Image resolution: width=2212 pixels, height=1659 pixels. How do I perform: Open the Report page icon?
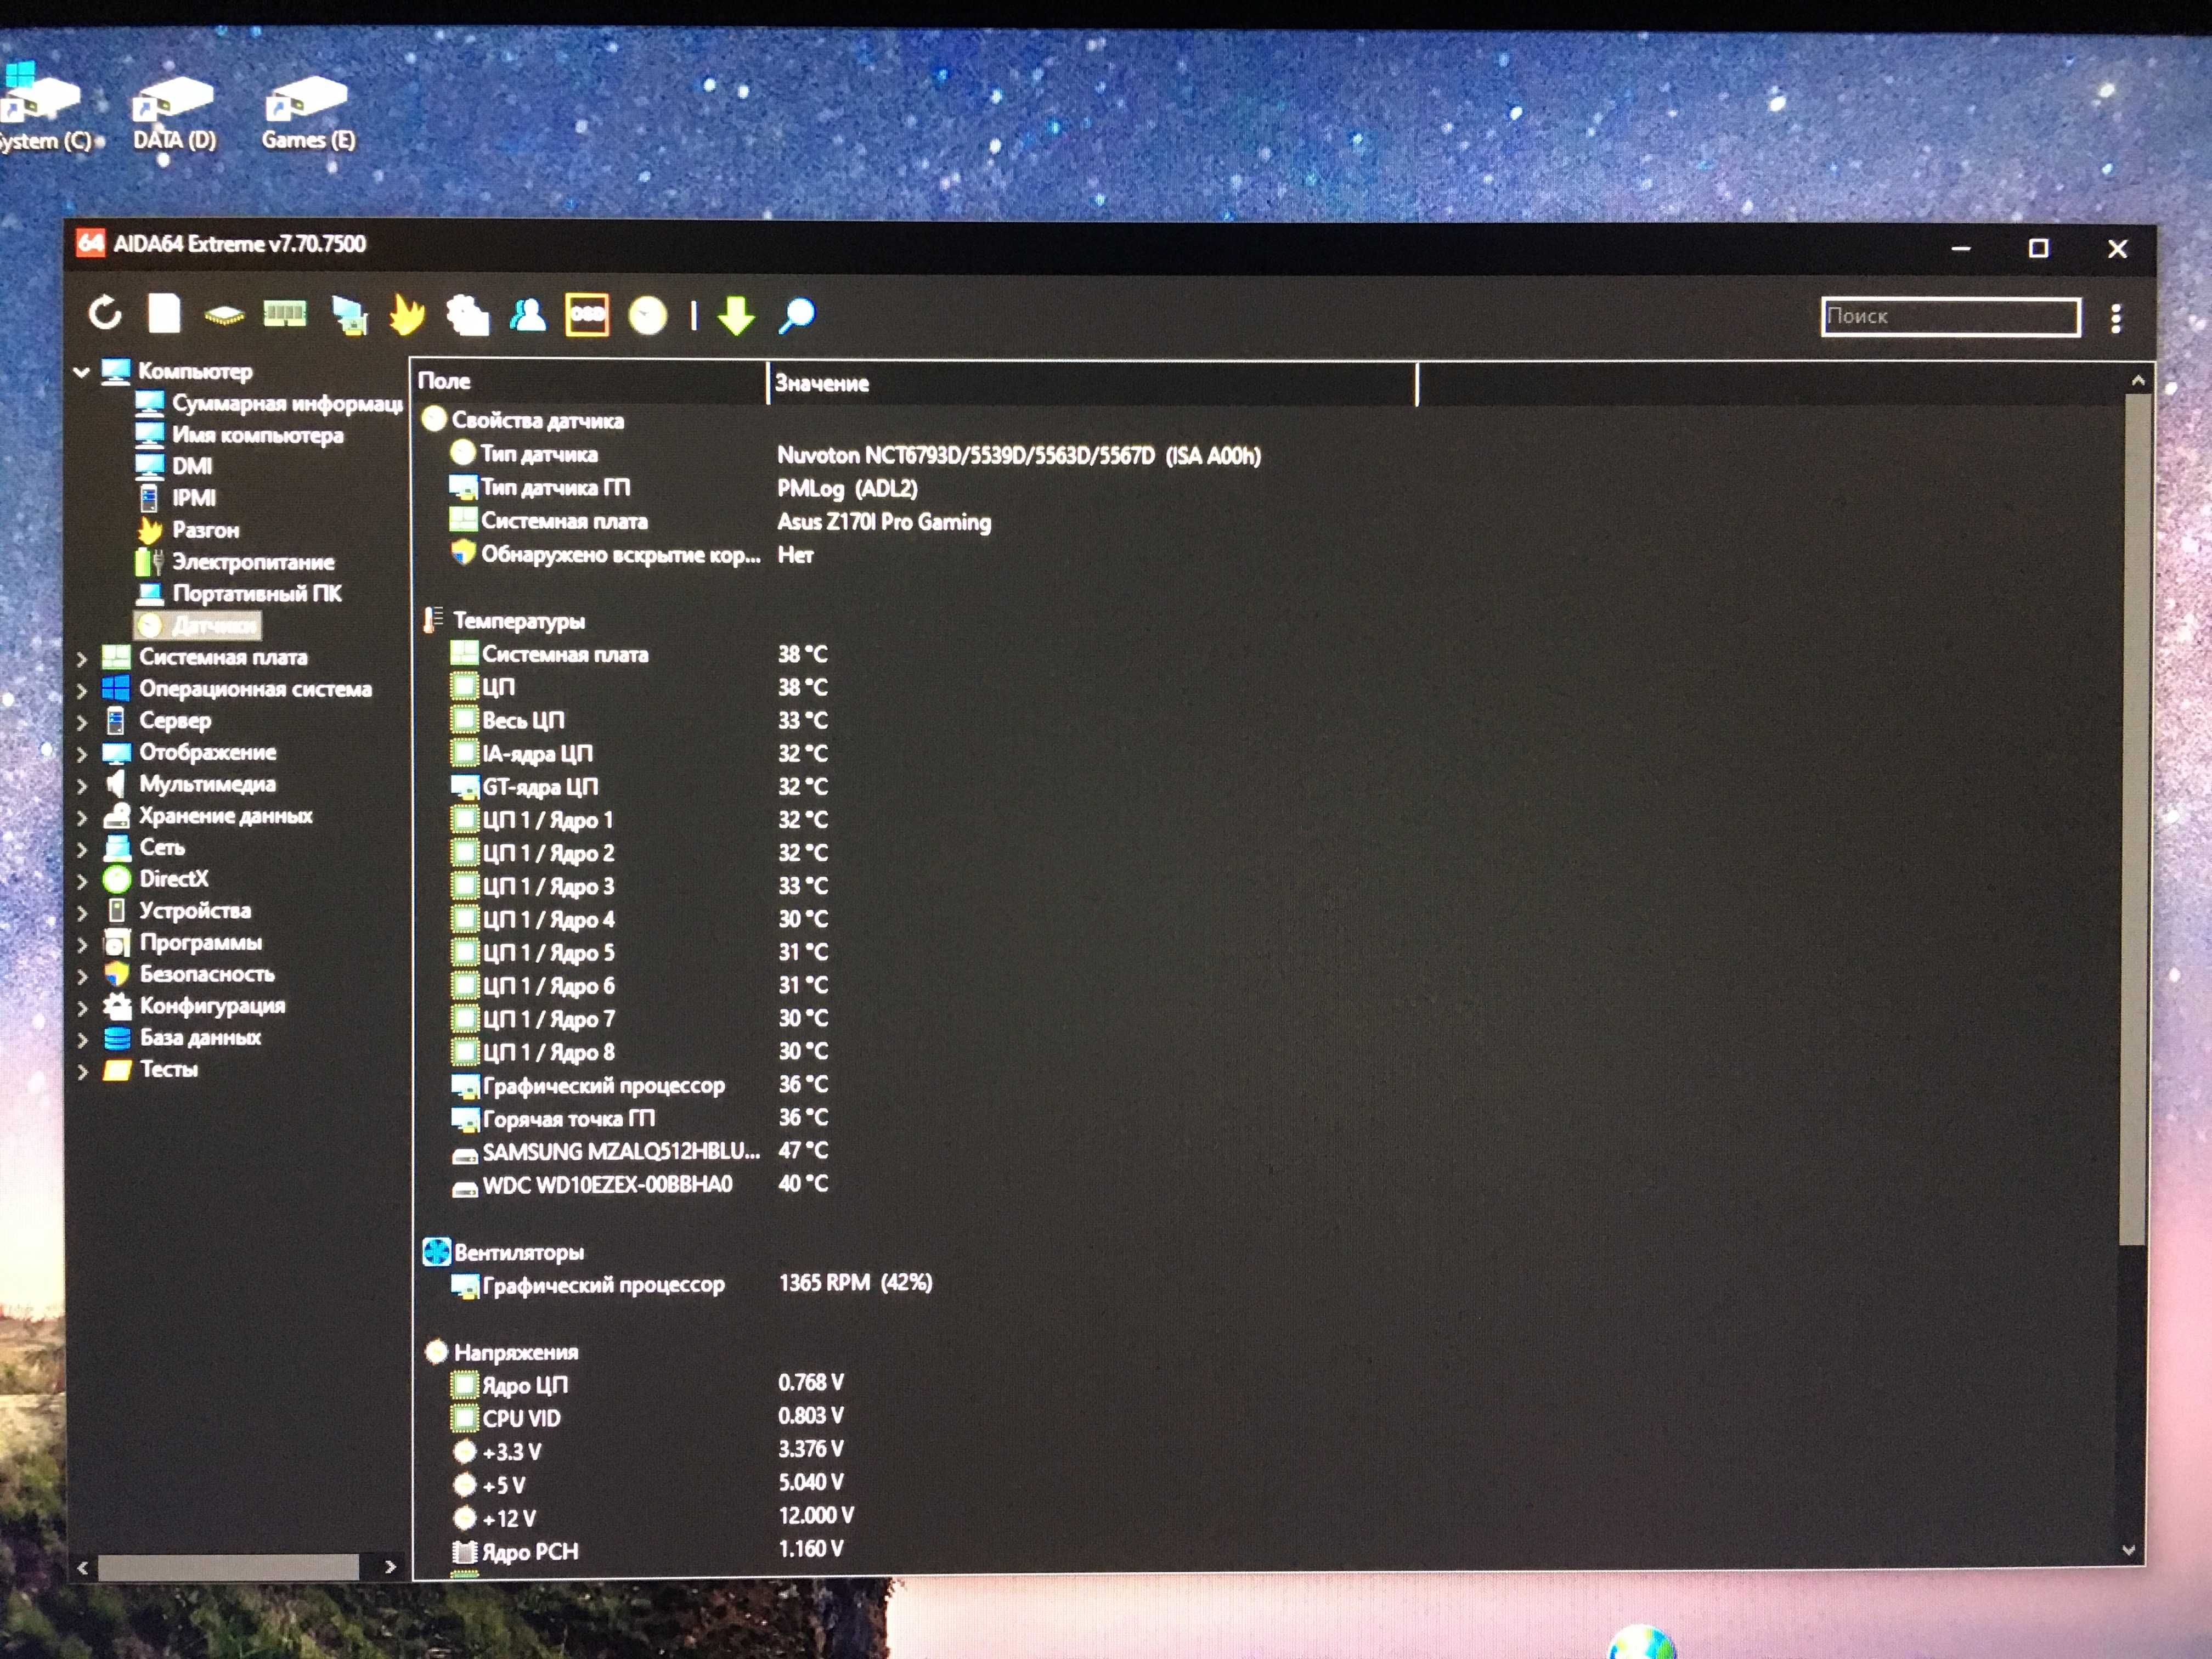pos(164,314)
